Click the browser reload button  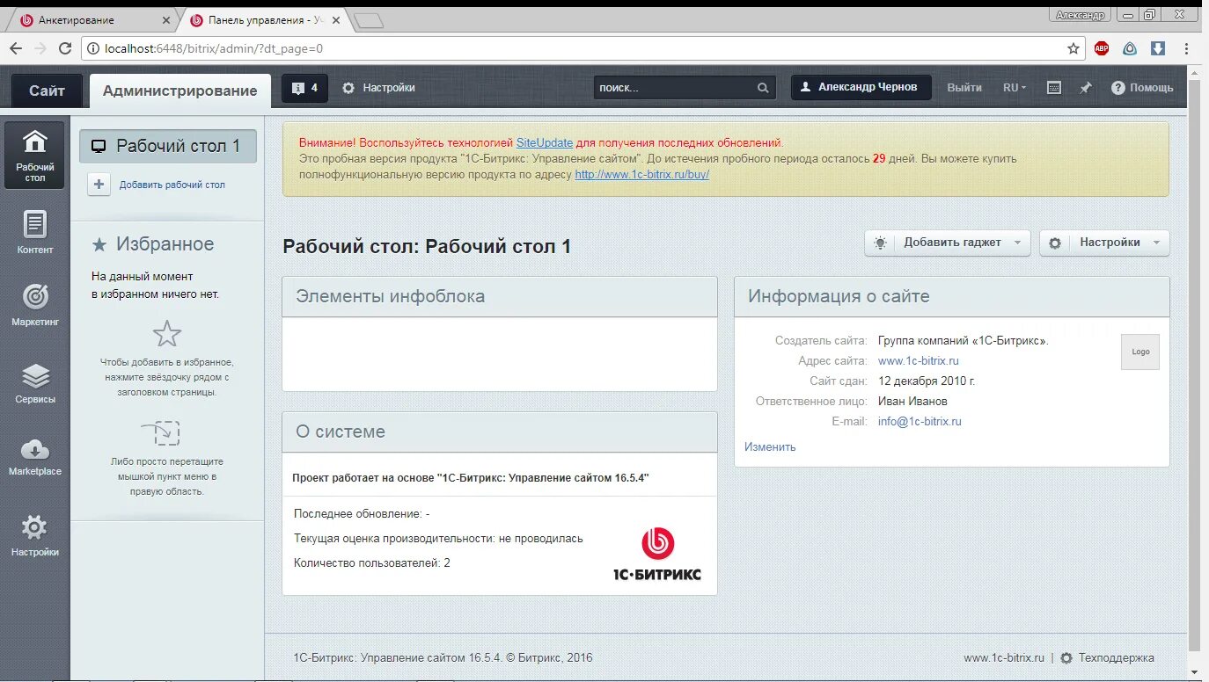pos(67,48)
